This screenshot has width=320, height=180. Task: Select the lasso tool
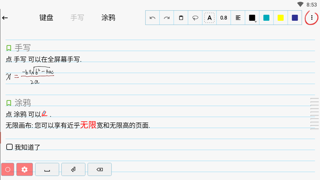(x=195, y=18)
